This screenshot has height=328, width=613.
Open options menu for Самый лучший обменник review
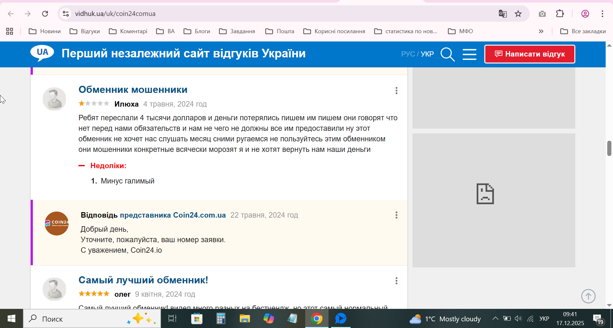point(397,281)
